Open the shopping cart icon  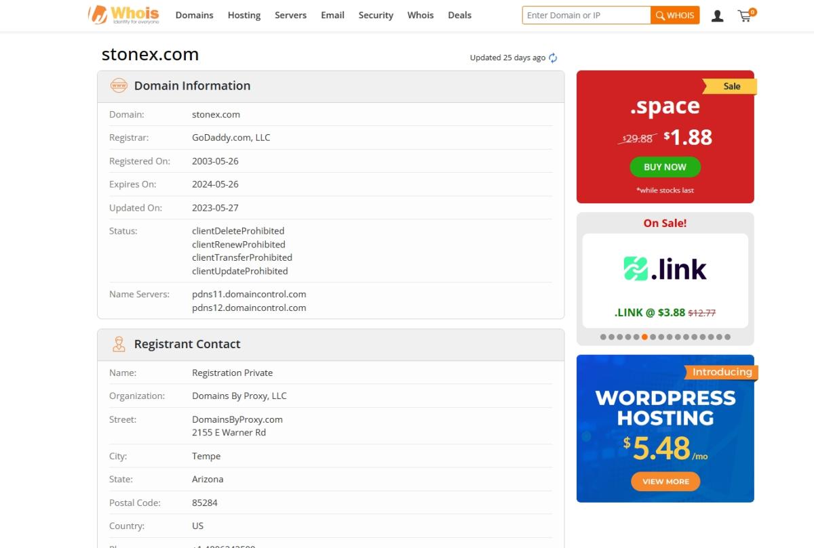[x=745, y=16]
